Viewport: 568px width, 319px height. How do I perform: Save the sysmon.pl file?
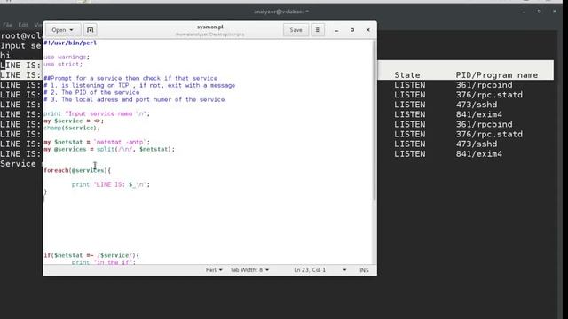(296, 30)
